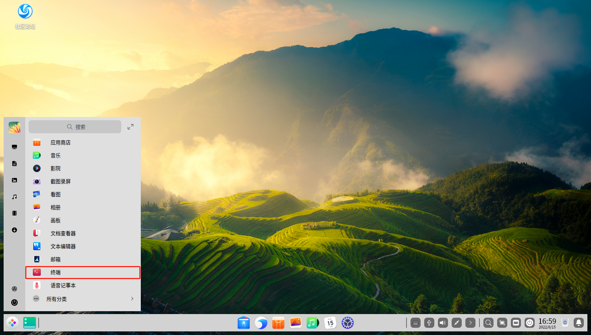Open settings gear in launcher sidebar
Image resolution: width=591 pixels, height=335 pixels.
pyautogui.click(x=14, y=289)
